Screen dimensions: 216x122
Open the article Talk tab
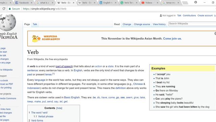point(35,24)
